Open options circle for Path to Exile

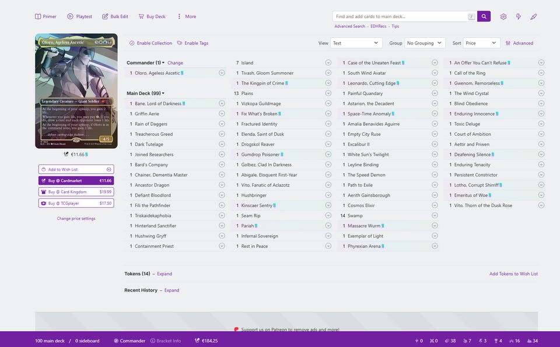tap(435, 185)
